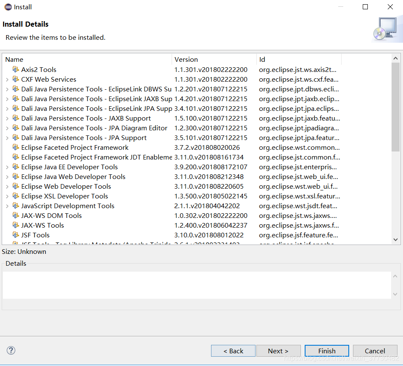Sort list by the Version column header
This screenshot has height=366, width=403.
click(214, 59)
